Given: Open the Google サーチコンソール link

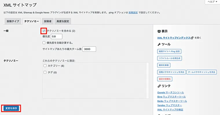Looking at the screenshot, I should click(x=170, y=92).
